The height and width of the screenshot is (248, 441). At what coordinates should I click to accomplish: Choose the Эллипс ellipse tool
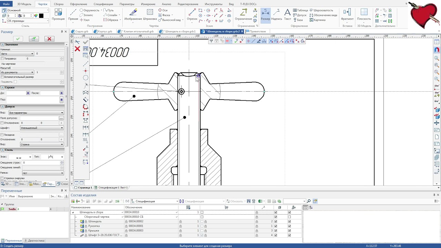pyautogui.click(x=86, y=15)
